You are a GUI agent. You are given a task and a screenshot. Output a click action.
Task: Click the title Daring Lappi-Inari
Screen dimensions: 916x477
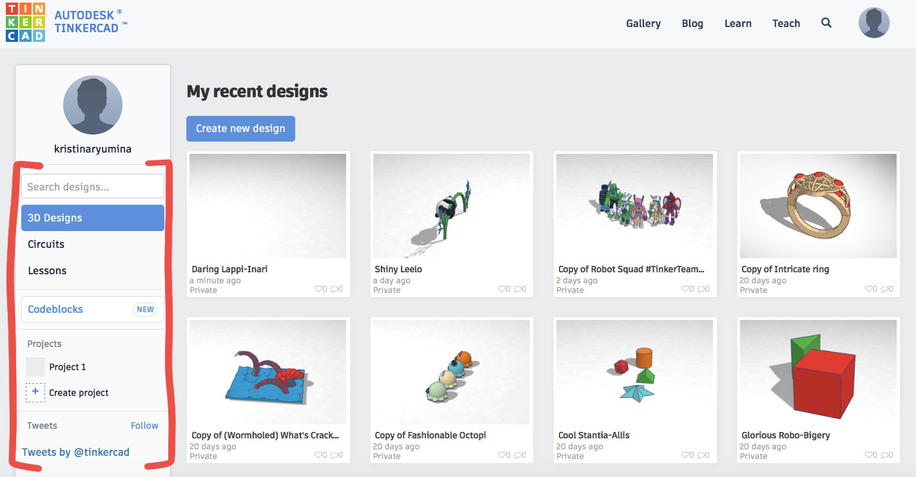click(x=229, y=269)
